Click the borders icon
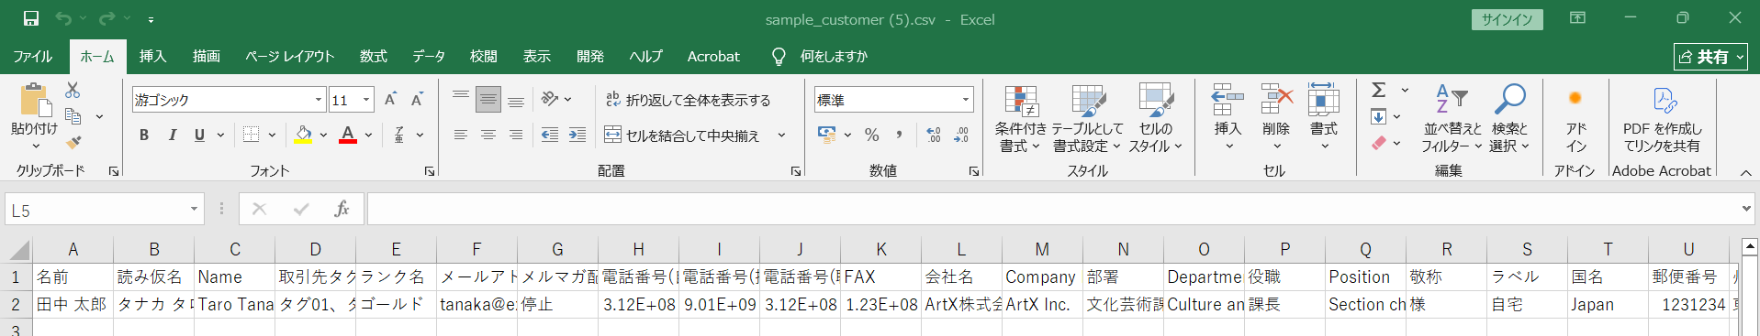 click(x=251, y=135)
